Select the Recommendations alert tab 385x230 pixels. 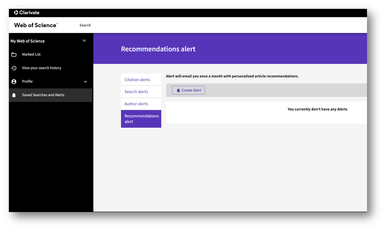[x=141, y=119]
